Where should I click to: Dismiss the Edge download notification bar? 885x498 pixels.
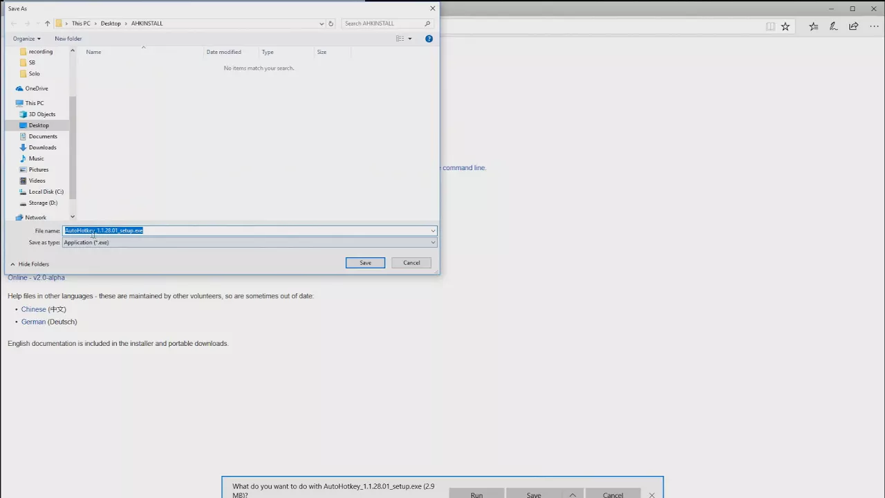(x=652, y=495)
